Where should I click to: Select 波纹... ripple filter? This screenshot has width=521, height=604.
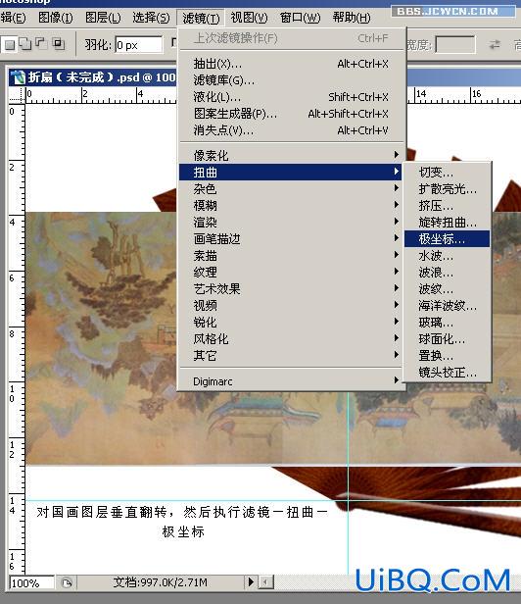click(x=448, y=288)
